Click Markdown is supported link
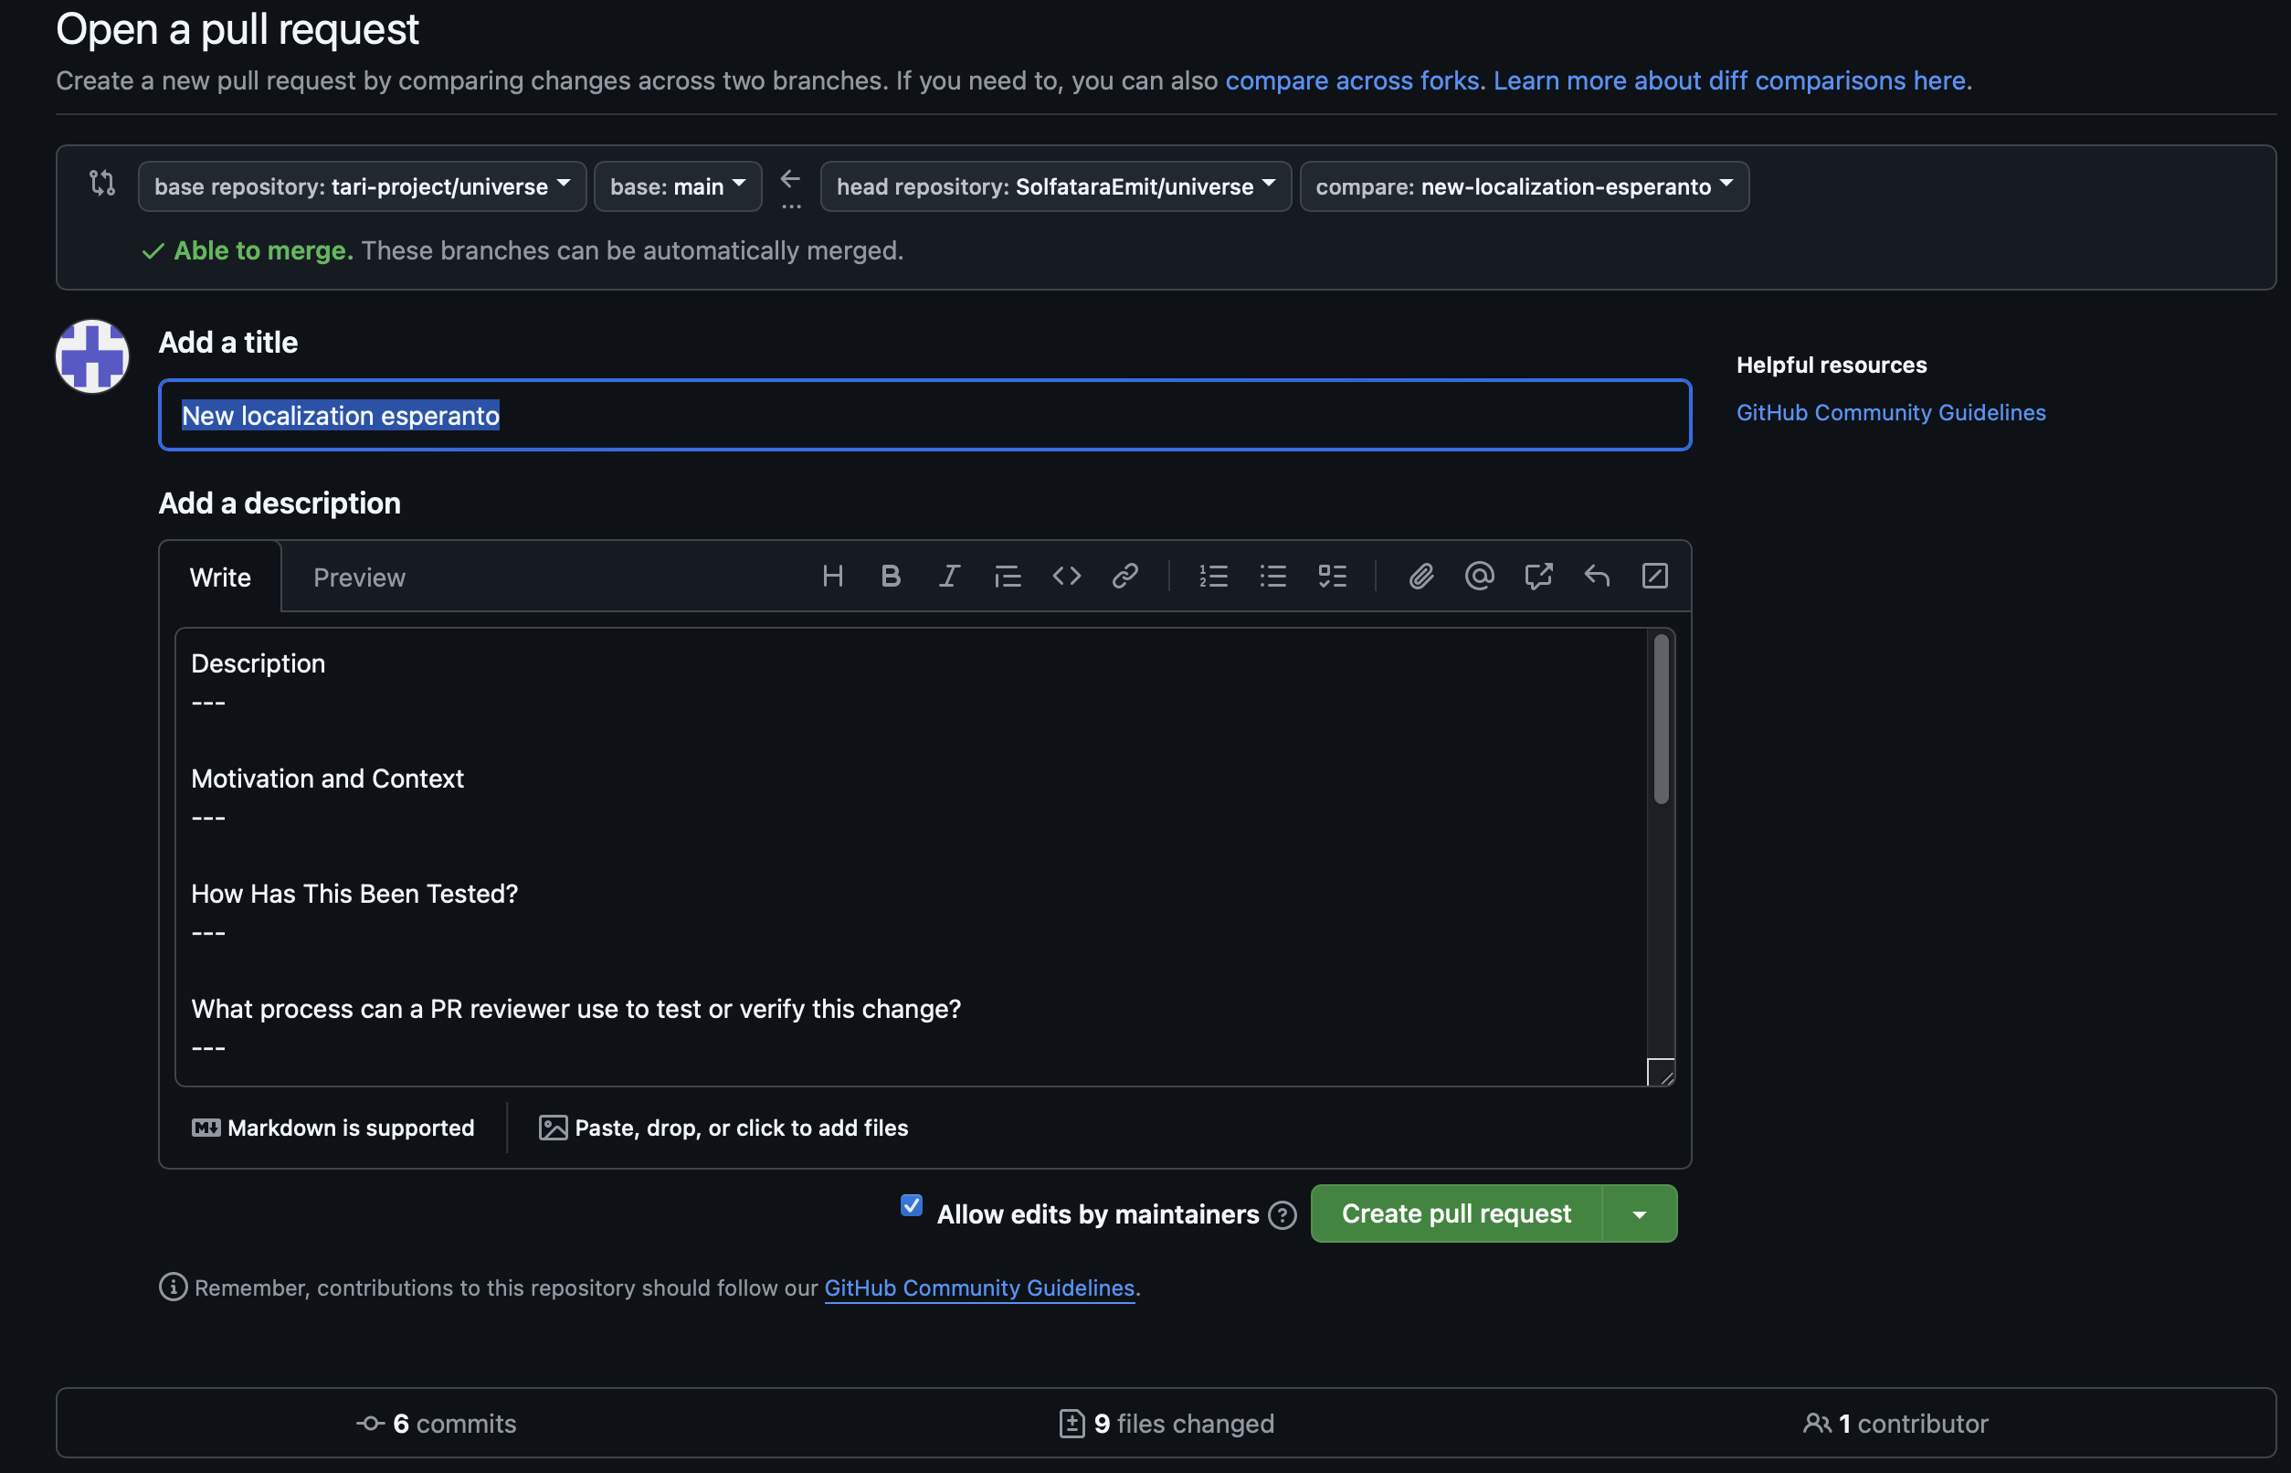 coord(333,1128)
